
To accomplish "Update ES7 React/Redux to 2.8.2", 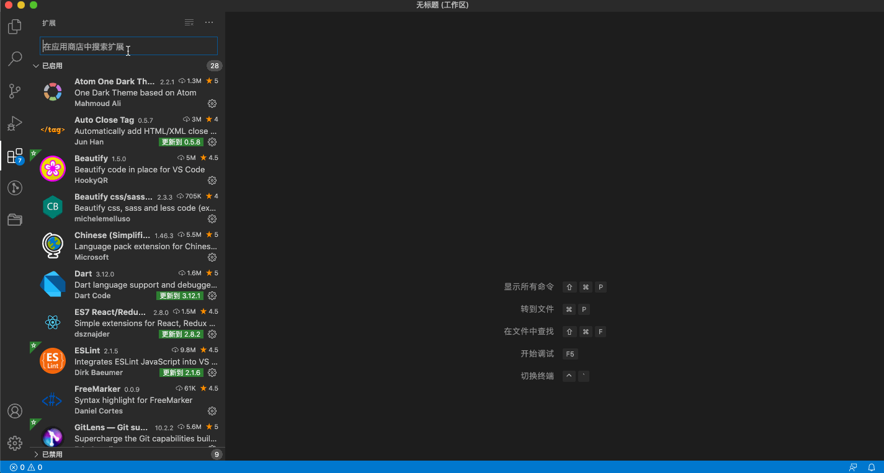I will point(181,334).
